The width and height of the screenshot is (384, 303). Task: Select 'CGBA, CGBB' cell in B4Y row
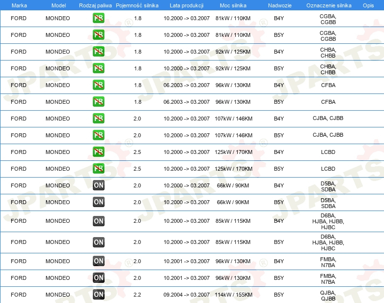(x=328, y=19)
